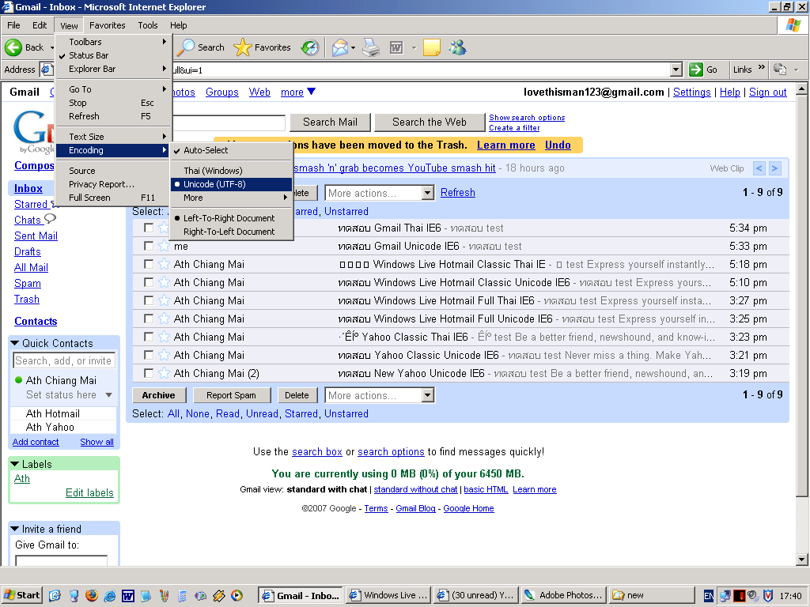Open the Sign out link
Screen dimensions: 810x607
[767, 92]
